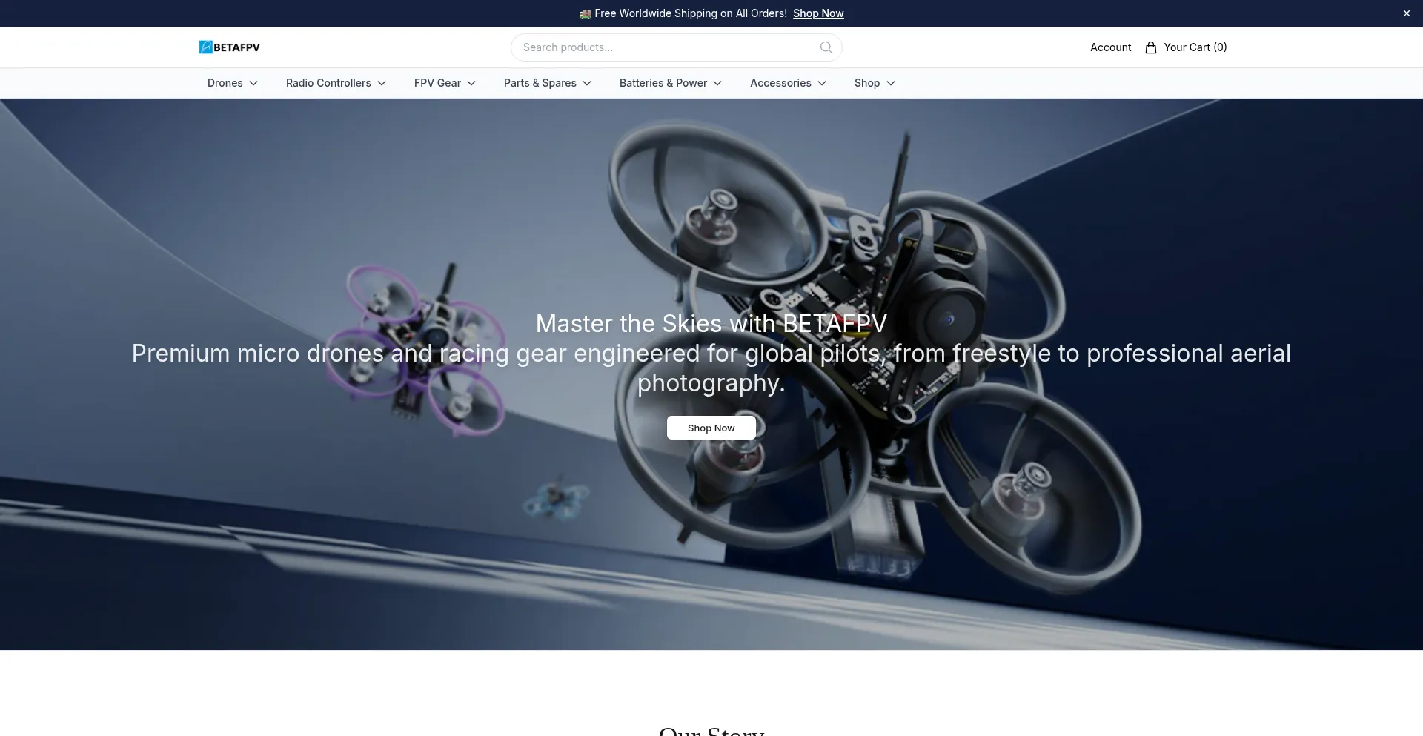This screenshot has width=1423, height=736.
Task: Expand the Shop menu chevron
Action: click(x=891, y=83)
